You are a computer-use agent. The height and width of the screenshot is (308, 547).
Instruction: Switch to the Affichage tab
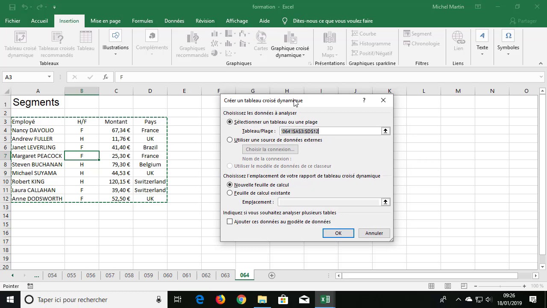coord(237,21)
